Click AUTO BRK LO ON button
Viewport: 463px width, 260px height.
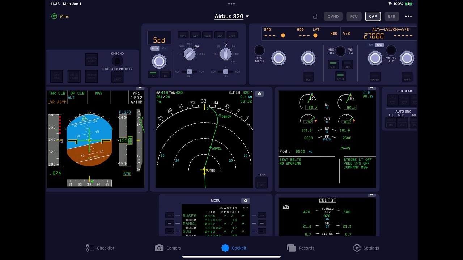point(391,122)
